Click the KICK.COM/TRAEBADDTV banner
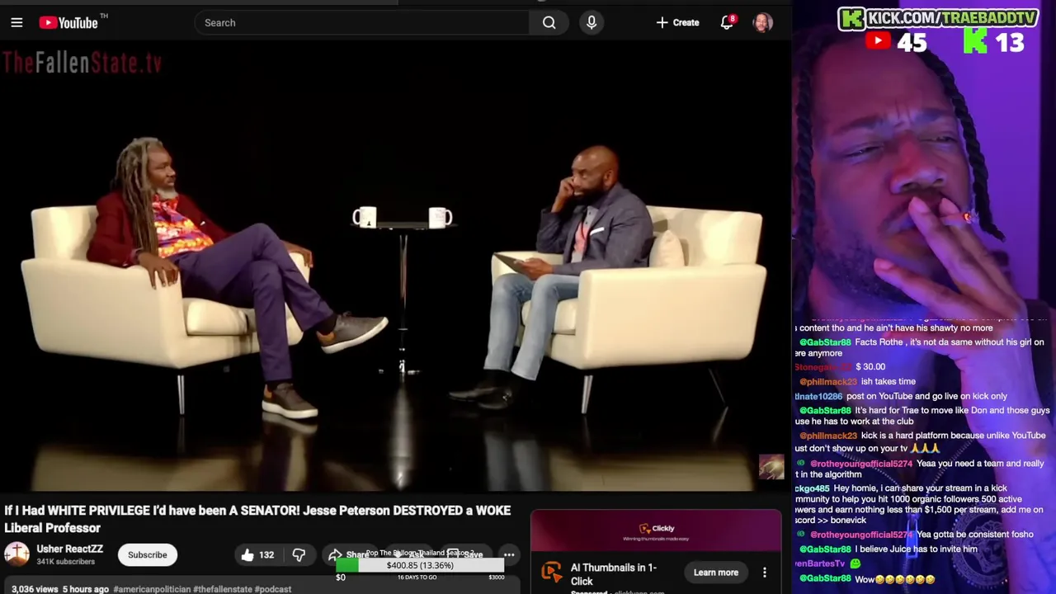Screen dimensions: 1056x594 [938, 17]
